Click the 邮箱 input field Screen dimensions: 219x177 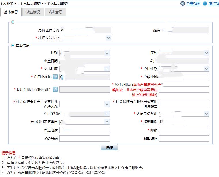[x=184, y=130]
